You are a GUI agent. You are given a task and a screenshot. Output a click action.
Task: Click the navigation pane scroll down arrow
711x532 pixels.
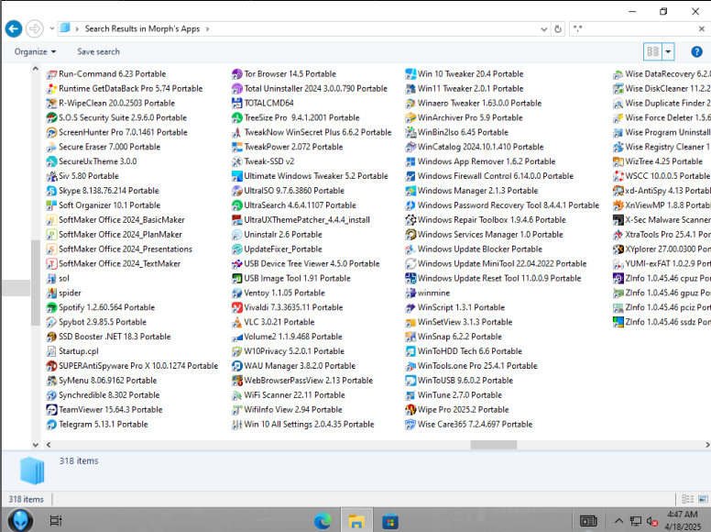coord(36,445)
